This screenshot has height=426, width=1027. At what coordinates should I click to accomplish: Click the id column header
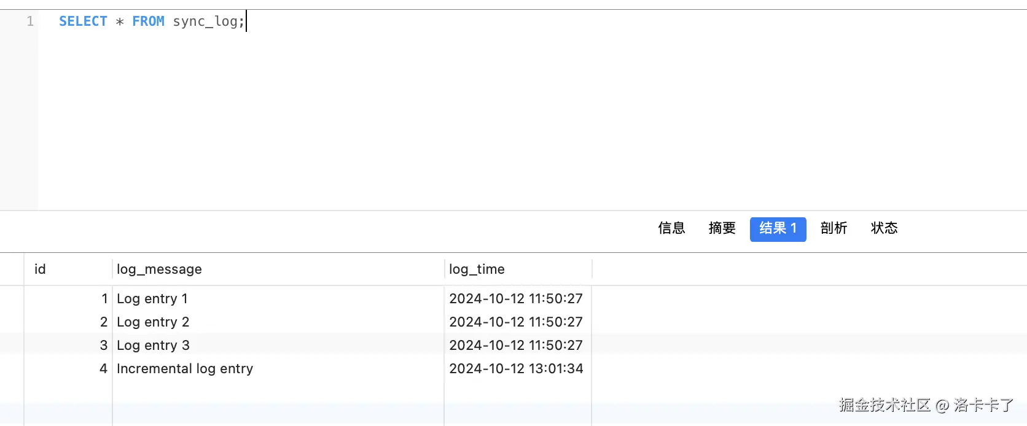click(x=40, y=269)
